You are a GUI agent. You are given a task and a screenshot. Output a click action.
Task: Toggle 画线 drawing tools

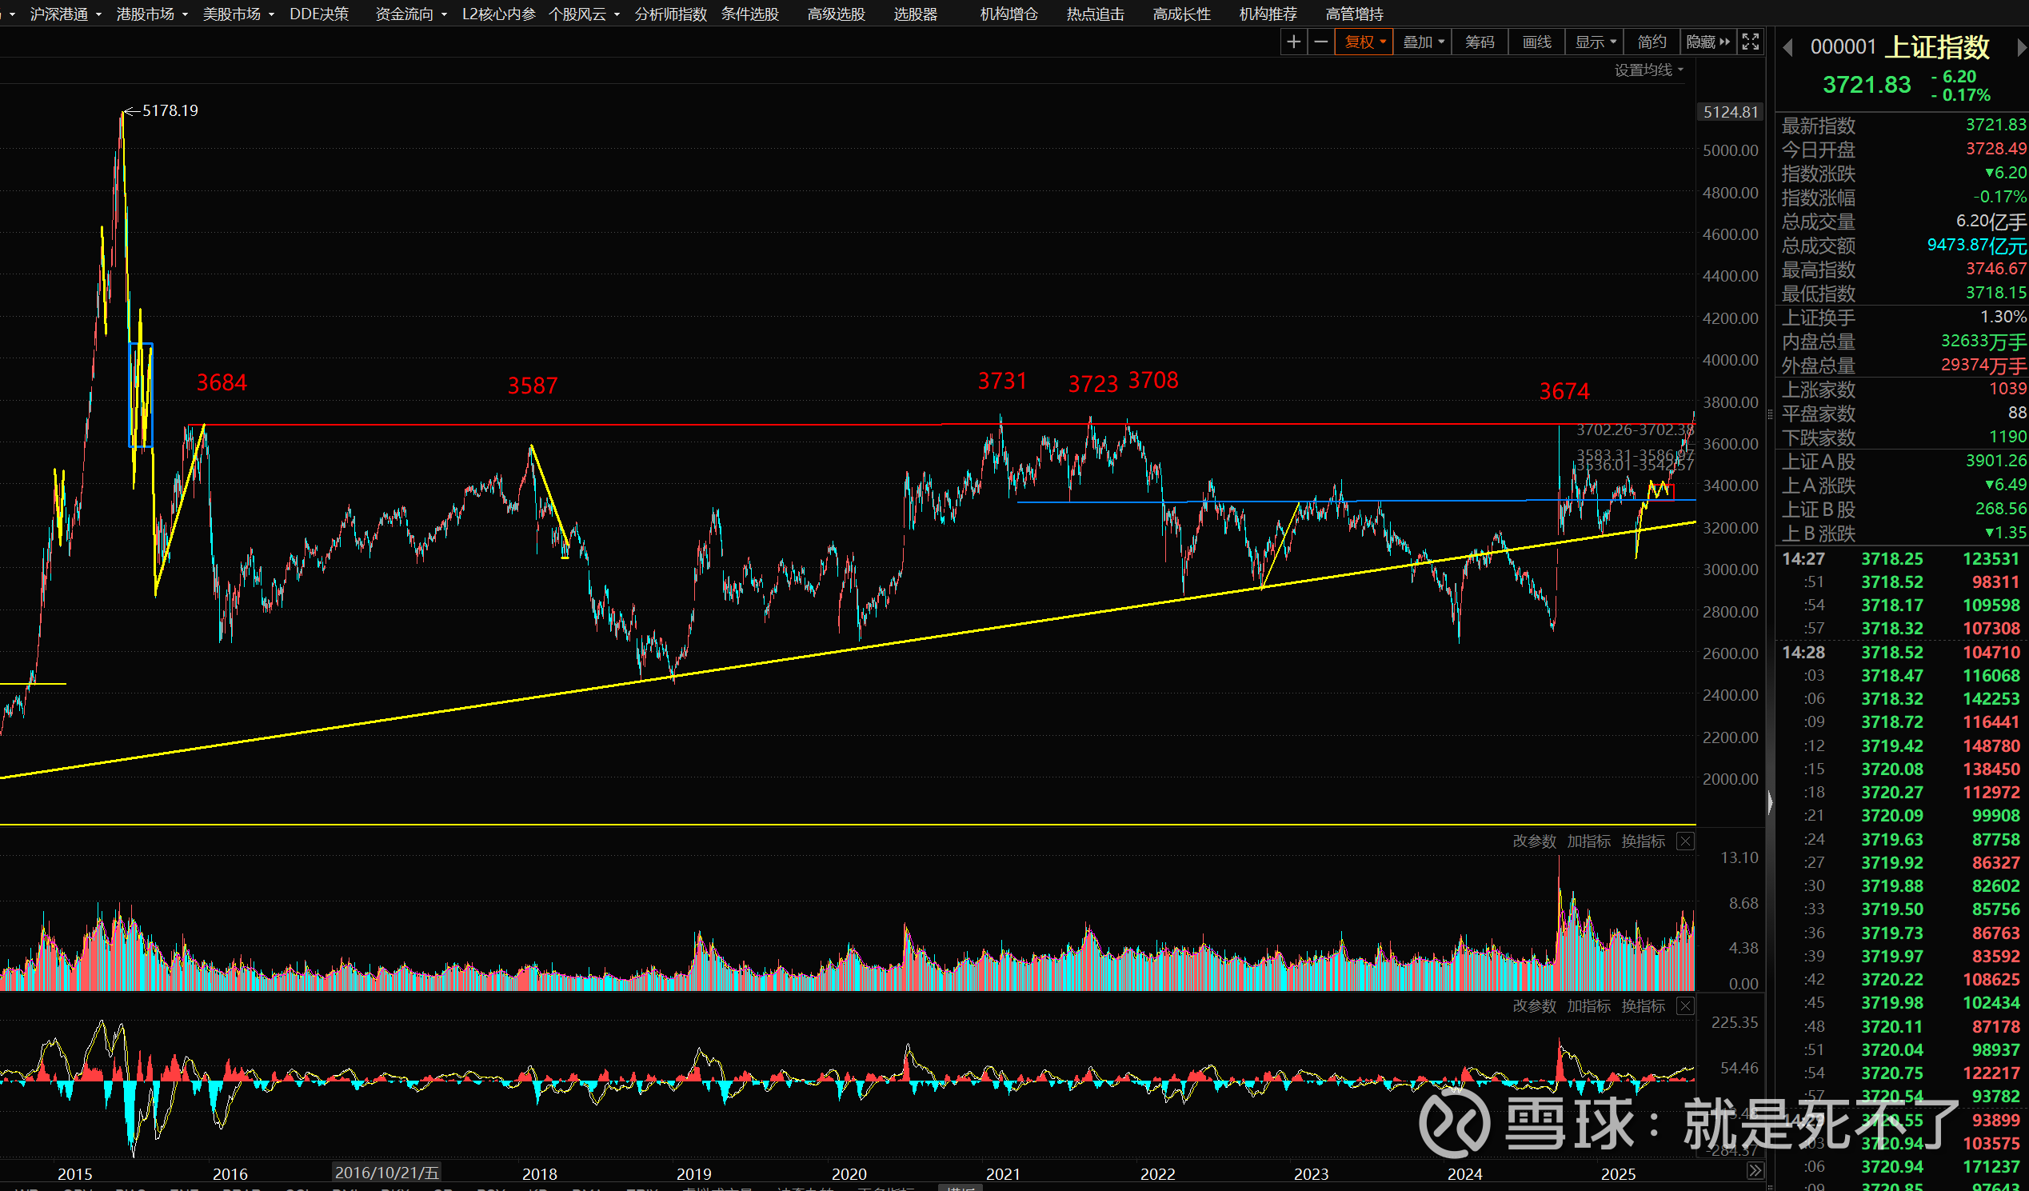tap(1537, 42)
